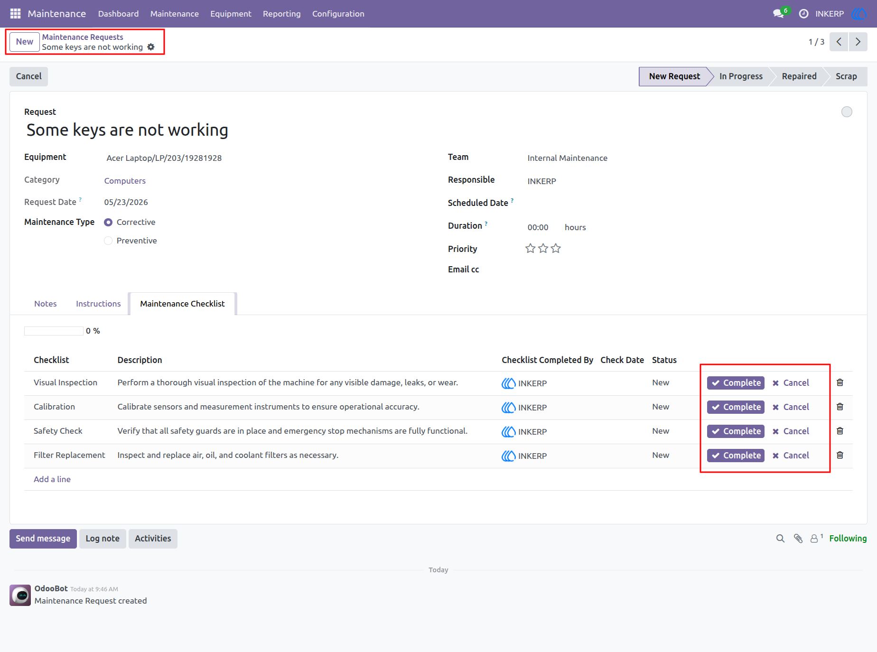Click Add a line link
The image size is (877, 652).
(52, 479)
